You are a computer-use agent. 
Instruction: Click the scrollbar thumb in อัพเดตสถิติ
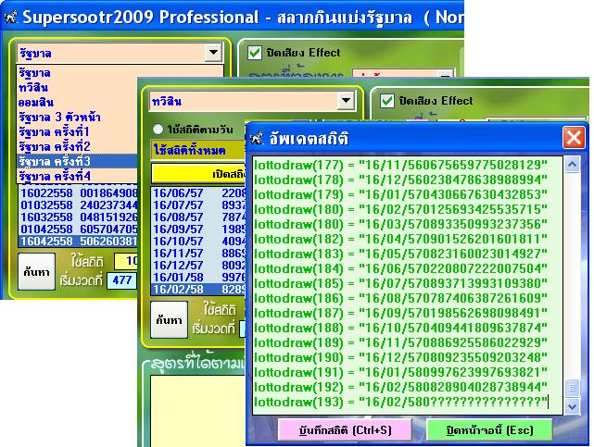point(572,388)
